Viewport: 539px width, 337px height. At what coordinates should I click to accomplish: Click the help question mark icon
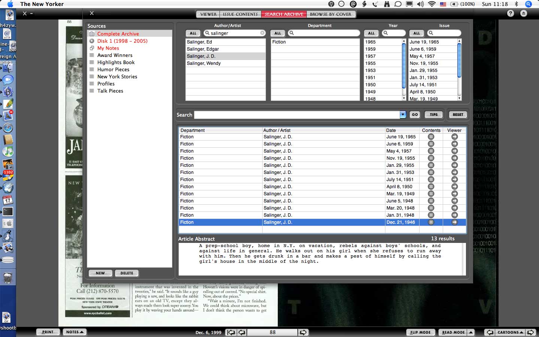point(511,13)
